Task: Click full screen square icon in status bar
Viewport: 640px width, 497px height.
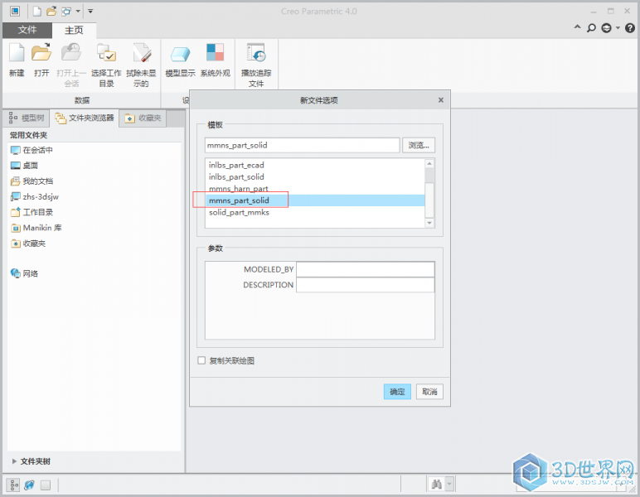Action: point(46,485)
